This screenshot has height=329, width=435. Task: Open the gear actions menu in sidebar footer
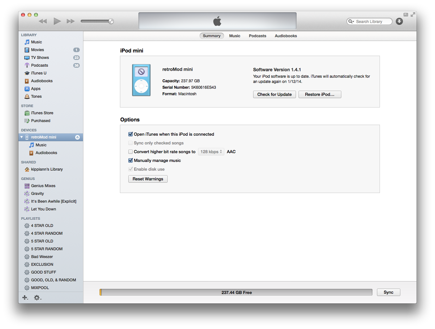[x=38, y=298]
